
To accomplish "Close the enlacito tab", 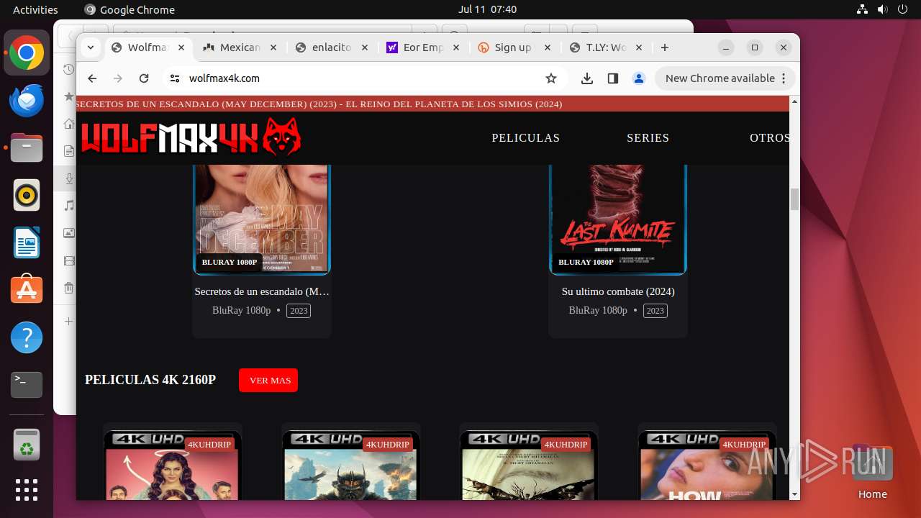I will click(x=364, y=47).
